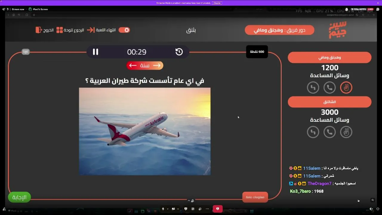382x215 pixels.
Task: Click the LIVE badge on the stream
Action: [370, 9]
